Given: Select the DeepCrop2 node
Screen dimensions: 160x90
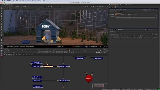Looking at the screenshot, I should pos(37,81).
